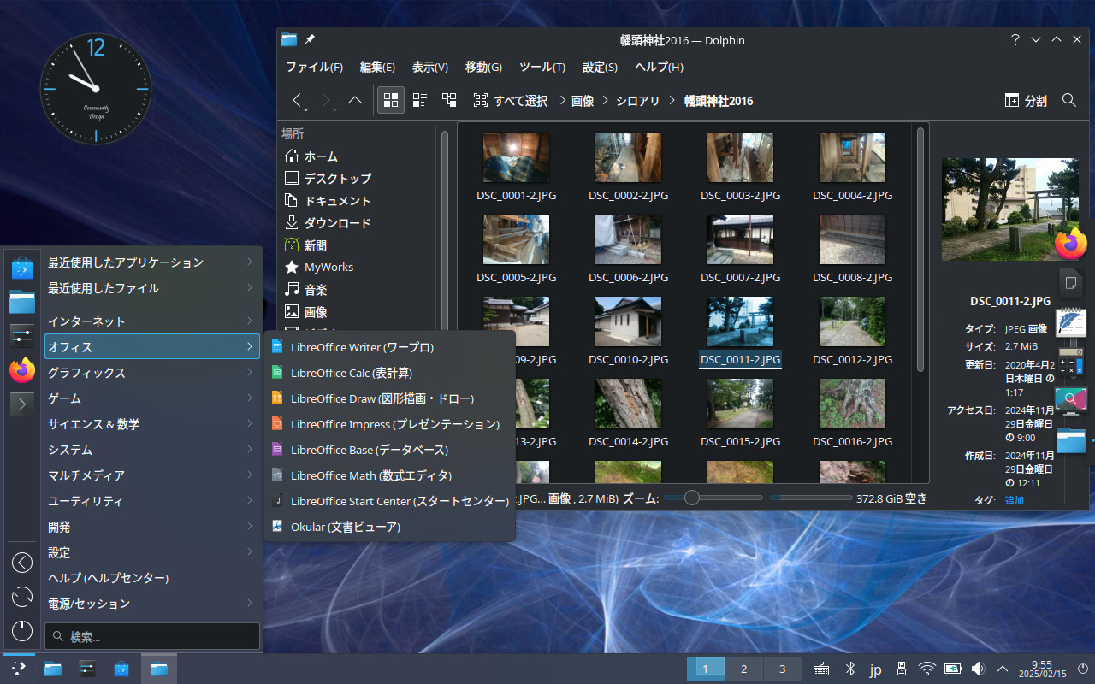Click the zoom slider in the status bar
The image size is (1095, 684).
coord(692,498)
